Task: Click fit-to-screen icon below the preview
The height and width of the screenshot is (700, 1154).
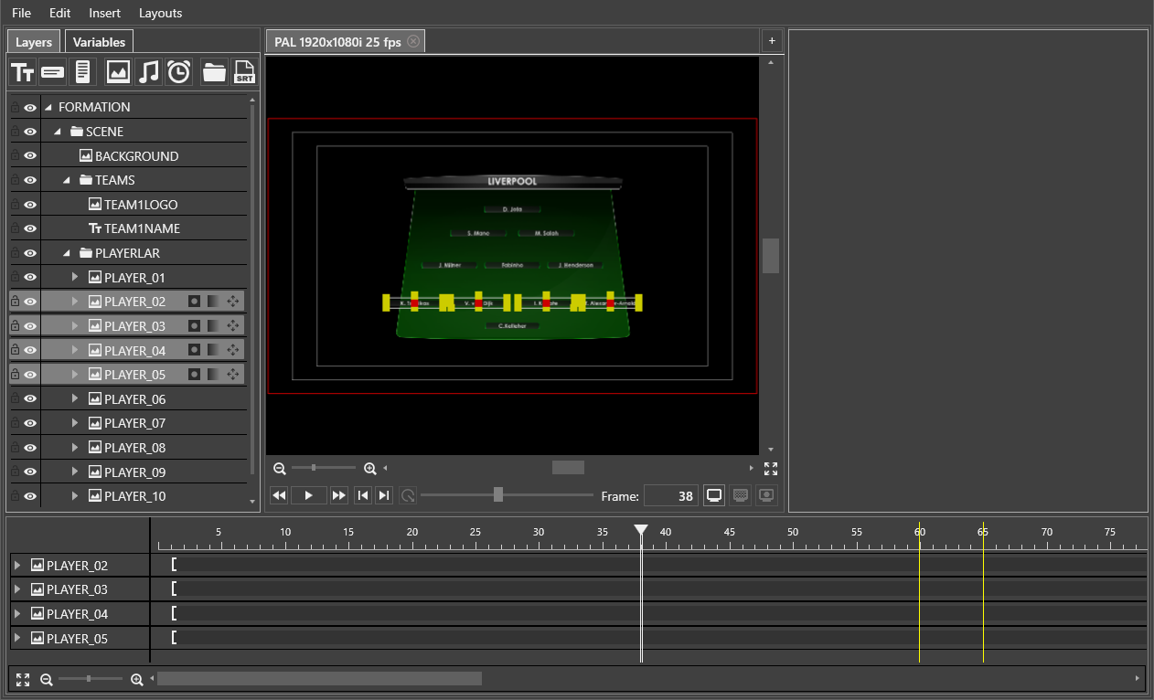Action: (x=771, y=469)
